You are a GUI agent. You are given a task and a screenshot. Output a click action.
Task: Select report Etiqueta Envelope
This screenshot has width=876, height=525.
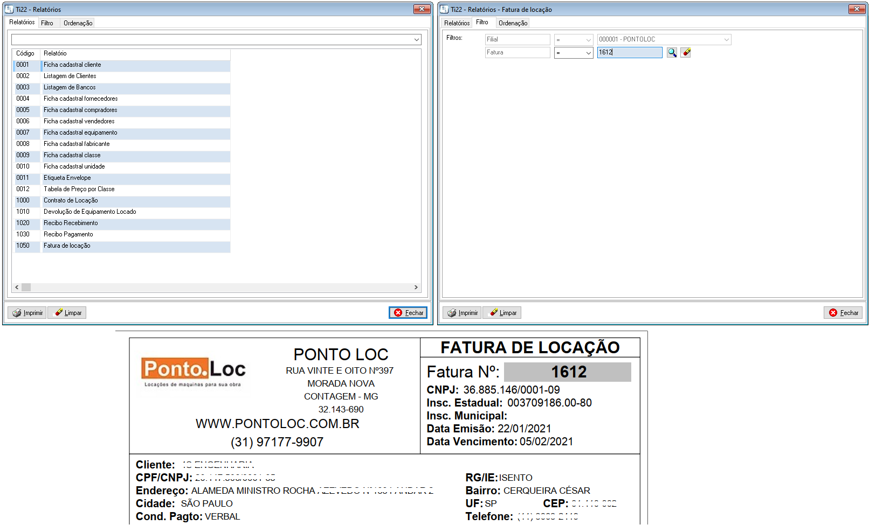pyautogui.click(x=135, y=178)
